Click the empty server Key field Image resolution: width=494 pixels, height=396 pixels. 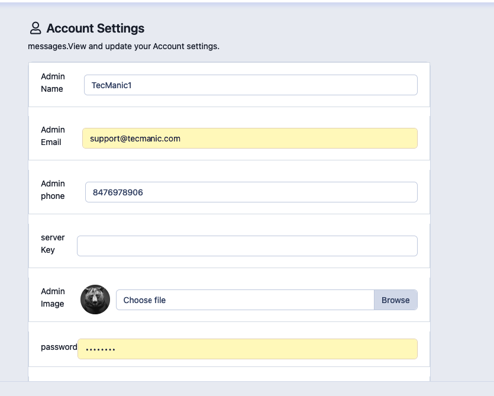(247, 246)
